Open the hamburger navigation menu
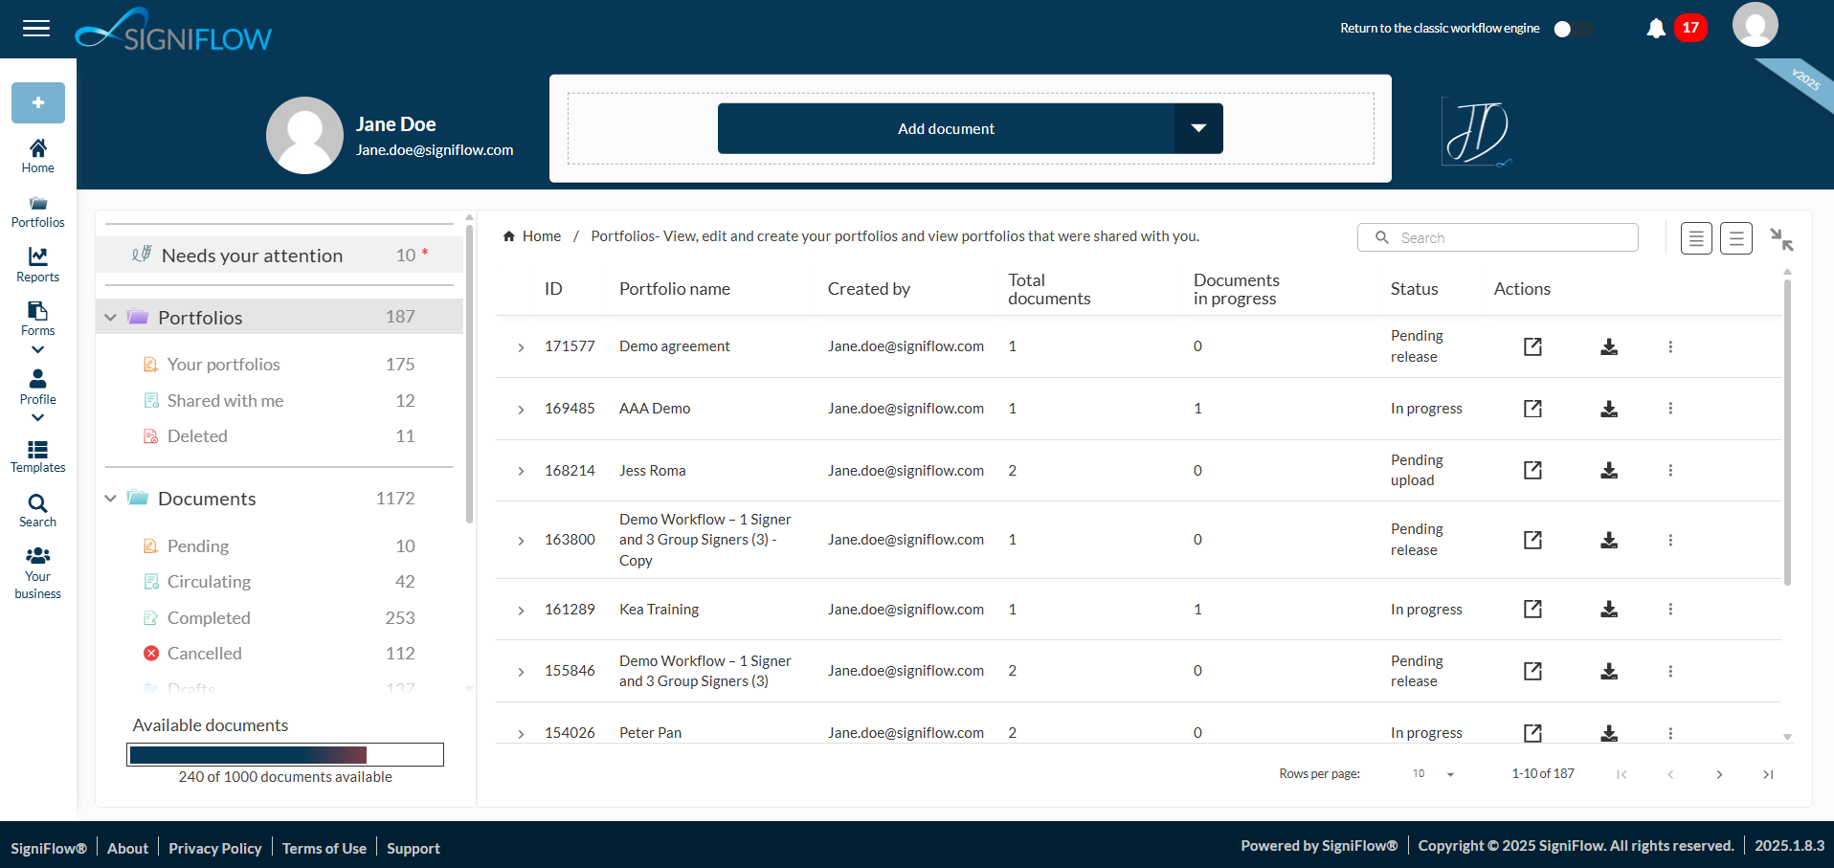The image size is (1834, 868). click(36, 28)
